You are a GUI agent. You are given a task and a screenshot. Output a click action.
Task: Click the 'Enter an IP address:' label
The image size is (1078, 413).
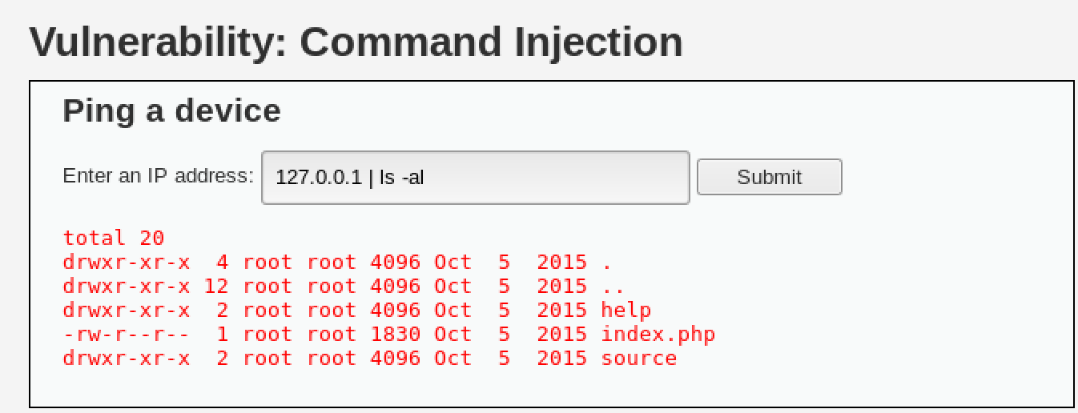[158, 175]
